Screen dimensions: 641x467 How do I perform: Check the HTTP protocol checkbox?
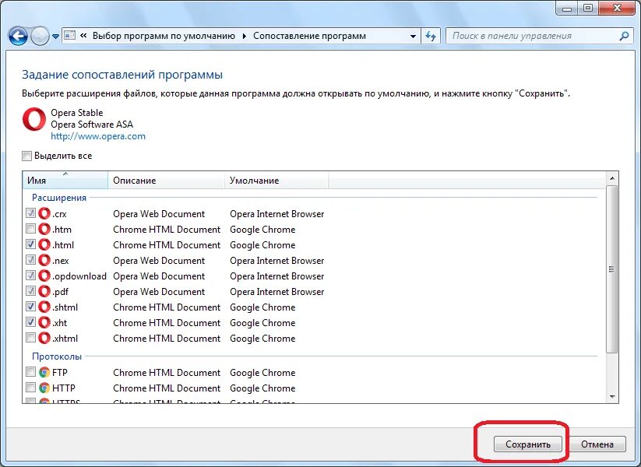(30, 388)
